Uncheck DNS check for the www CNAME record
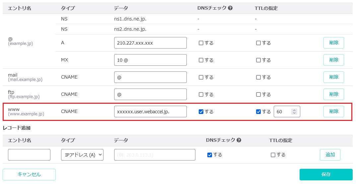This screenshot has height=184, width=356. [x=201, y=112]
